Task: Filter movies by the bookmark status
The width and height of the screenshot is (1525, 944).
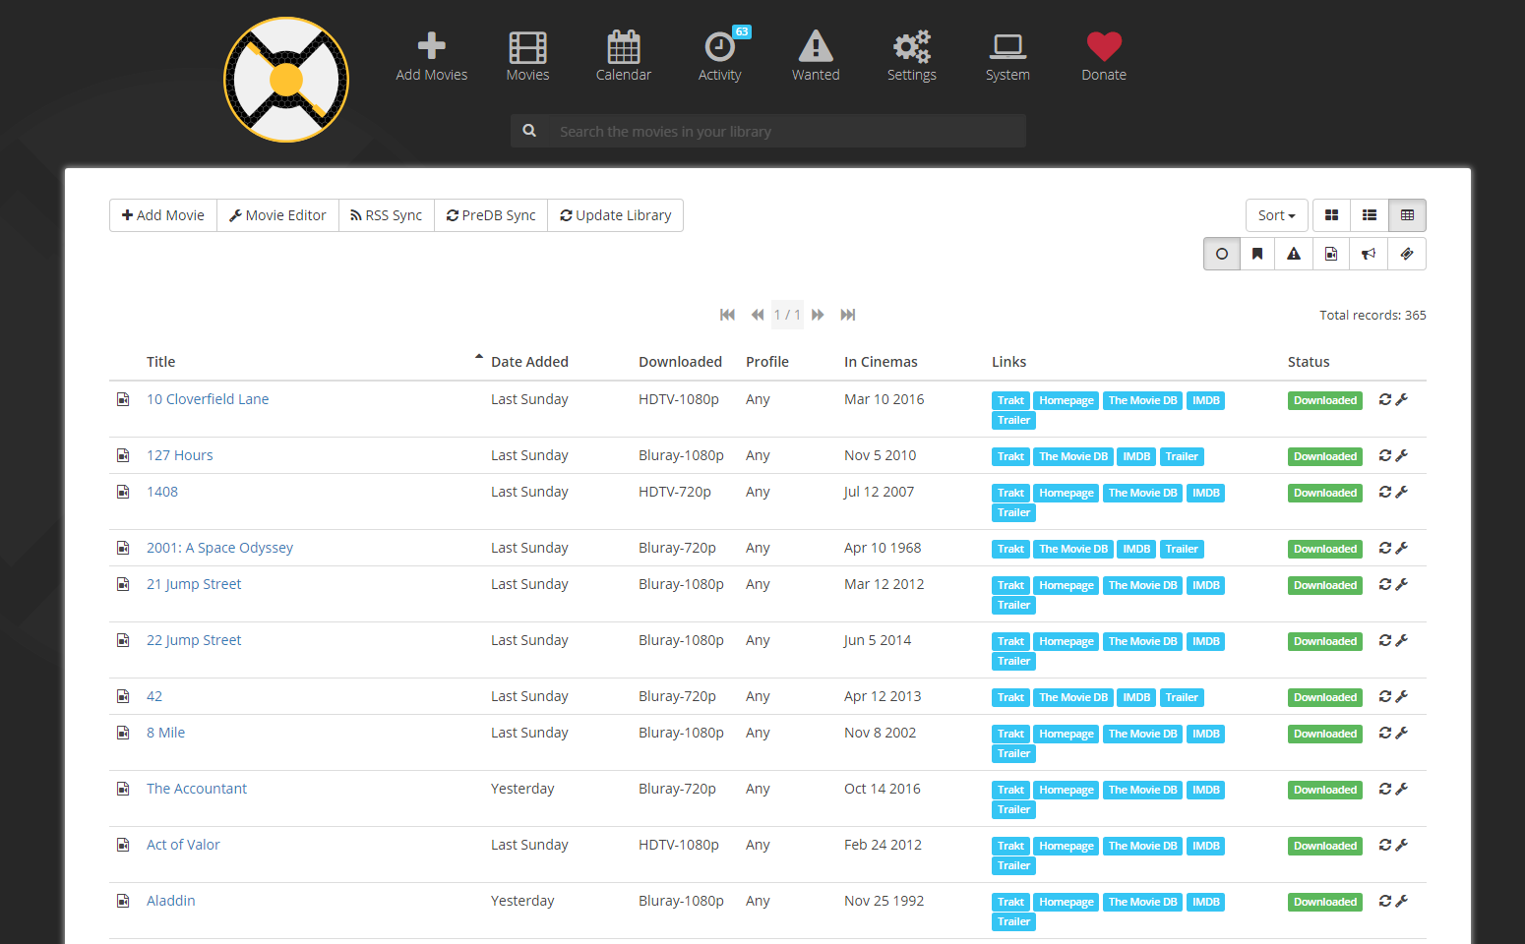Action: point(1256,254)
